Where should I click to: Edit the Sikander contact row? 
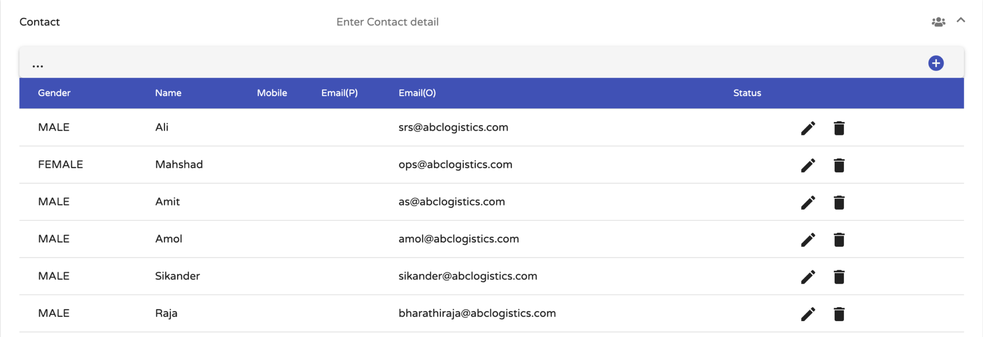(x=808, y=277)
